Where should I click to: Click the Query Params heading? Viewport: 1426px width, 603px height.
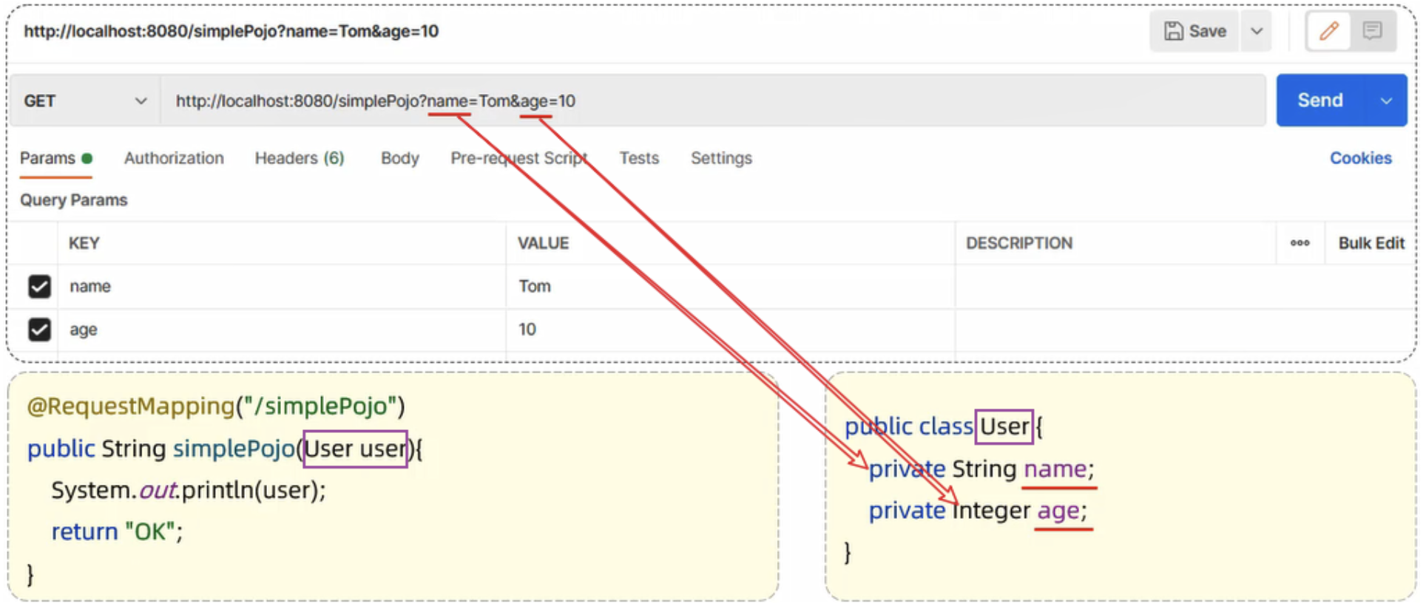point(73,200)
